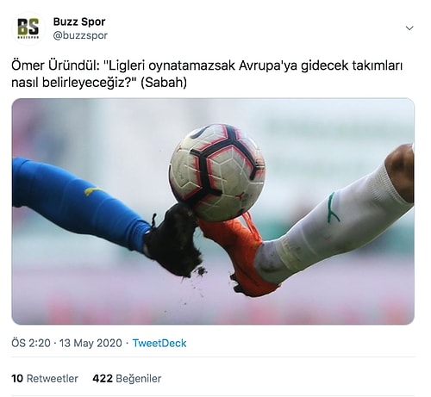Click the likes count number 422
Image resolution: width=431 pixels, height=397 pixels.
[x=103, y=379]
